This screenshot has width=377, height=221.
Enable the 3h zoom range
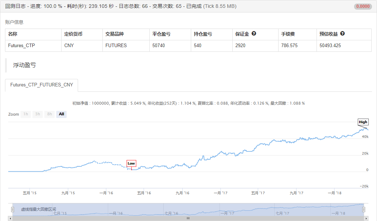(x=37, y=114)
